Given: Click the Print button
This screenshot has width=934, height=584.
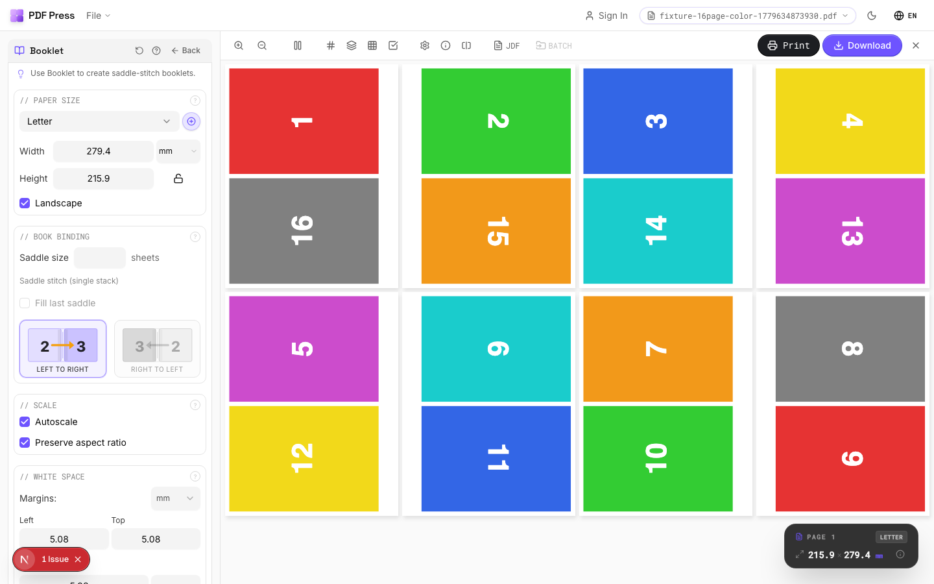Looking at the screenshot, I should (x=789, y=45).
